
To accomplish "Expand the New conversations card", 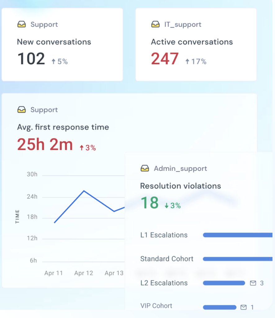I will [62, 44].
